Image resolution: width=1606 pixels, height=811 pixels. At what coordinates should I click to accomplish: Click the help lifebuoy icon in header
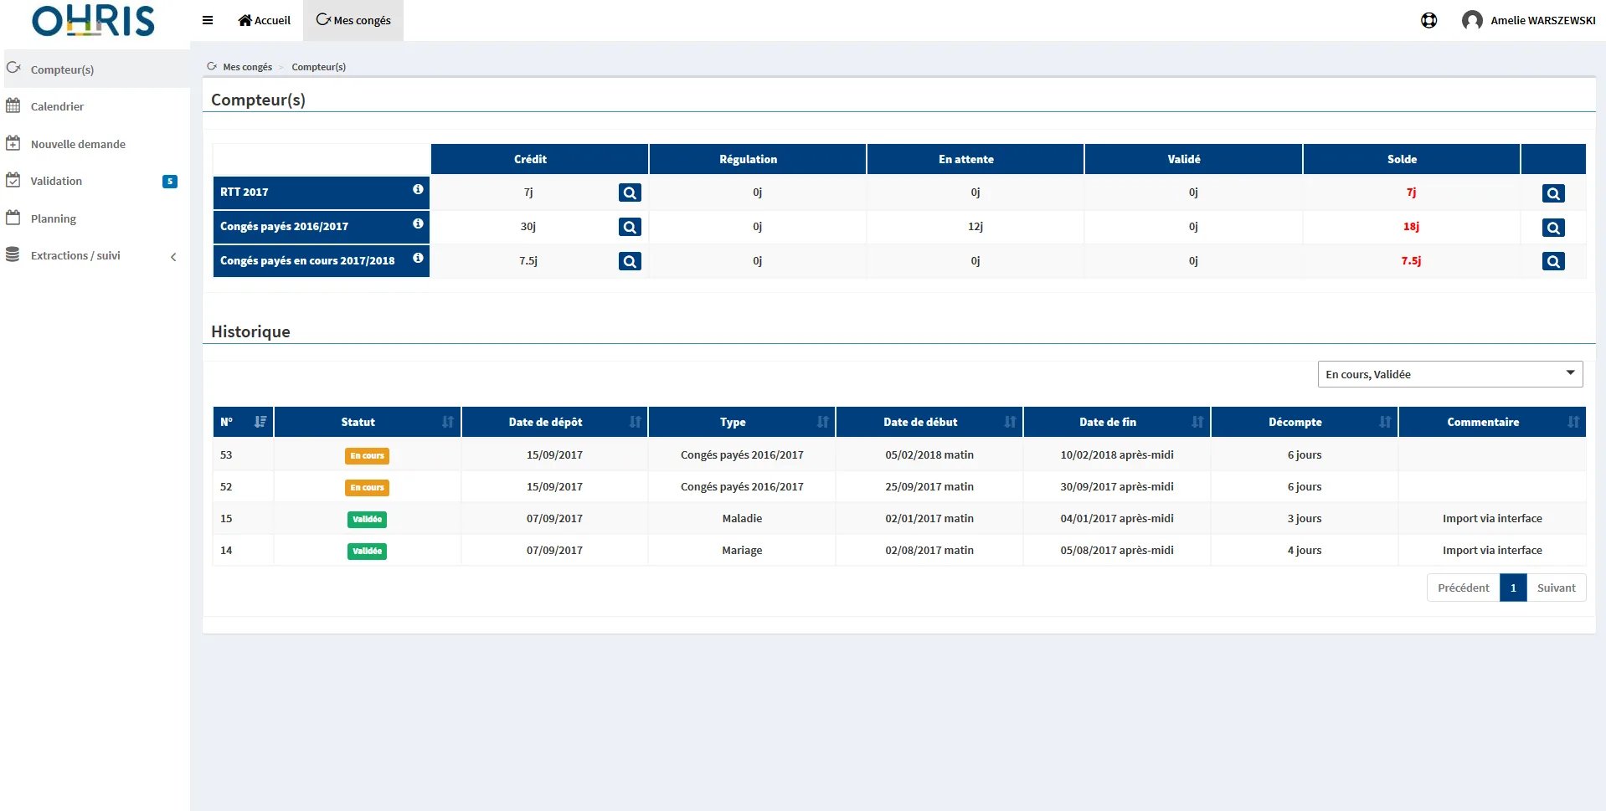pyautogui.click(x=1428, y=20)
